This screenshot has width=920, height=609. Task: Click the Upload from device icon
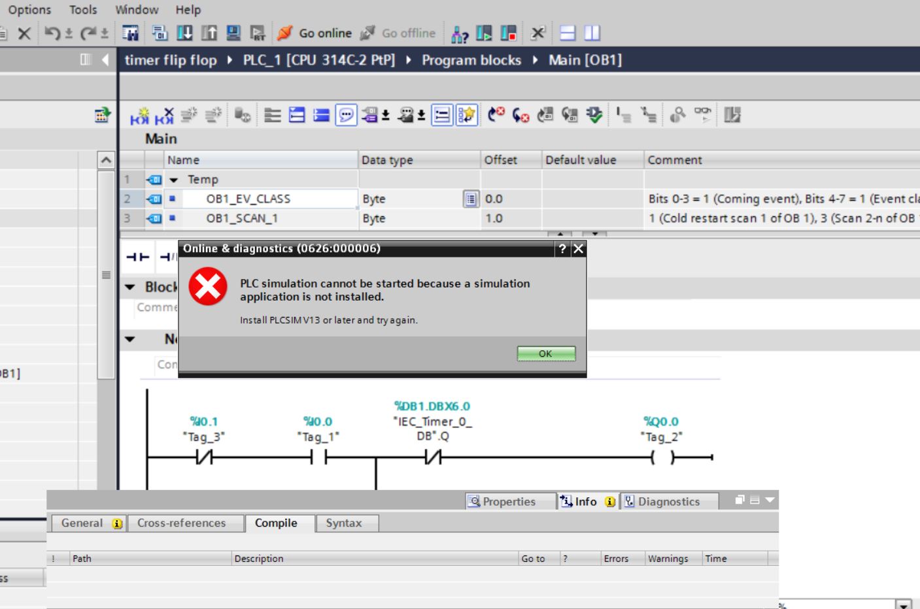point(211,33)
